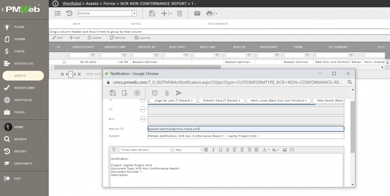Click the Edit button in notifications grid
The image size is (390, 196).
58,38
